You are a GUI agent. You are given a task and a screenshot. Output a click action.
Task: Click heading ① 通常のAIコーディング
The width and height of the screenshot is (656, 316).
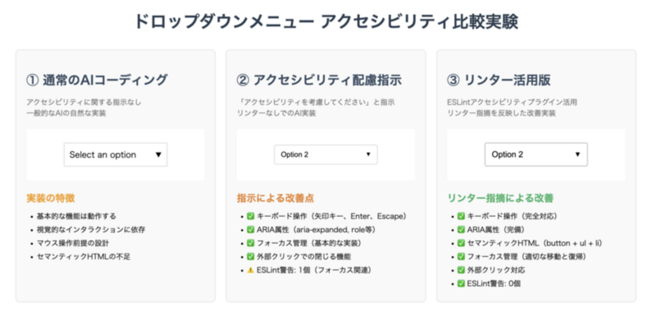tap(96, 80)
